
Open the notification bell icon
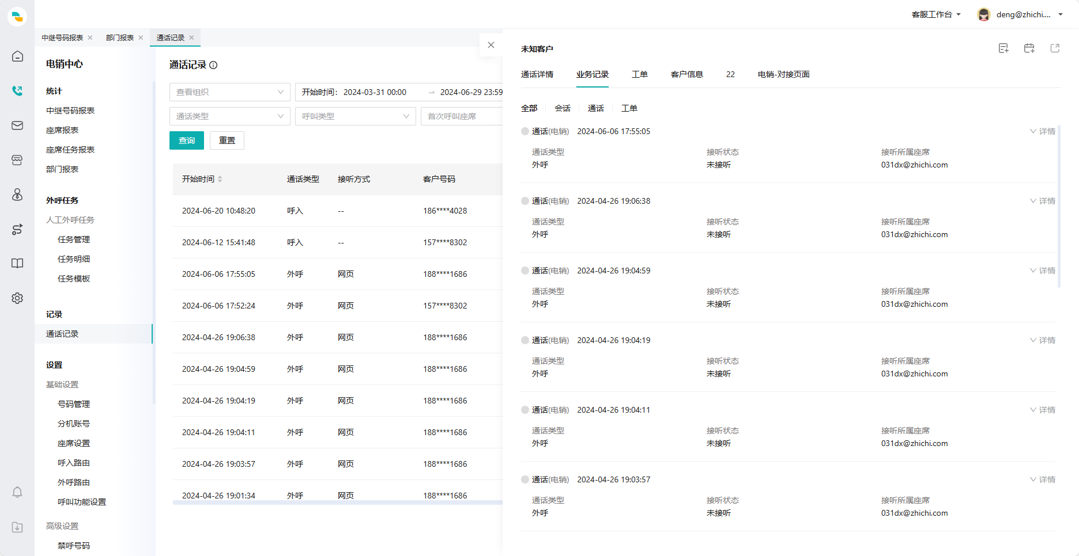17,493
